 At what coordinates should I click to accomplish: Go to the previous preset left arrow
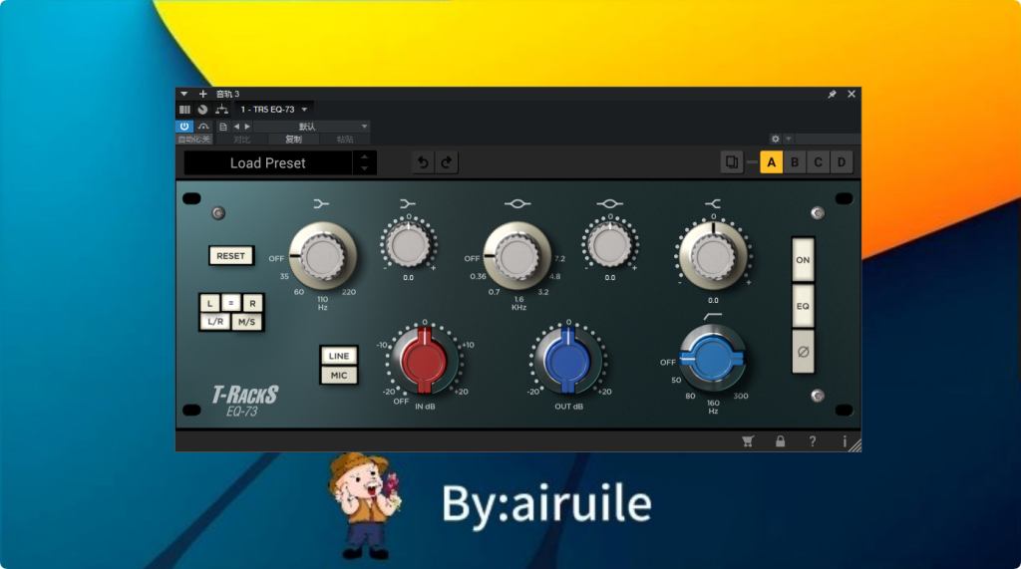236,127
